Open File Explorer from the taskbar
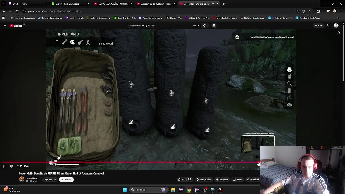Viewport: 345px width, 194px height. pyautogui.click(x=173, y=190)
